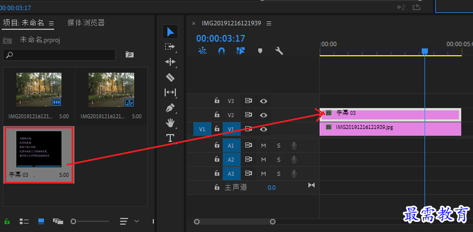Open find-in-bin folder search icon
The image size is (473, 232).
point(130,55)
